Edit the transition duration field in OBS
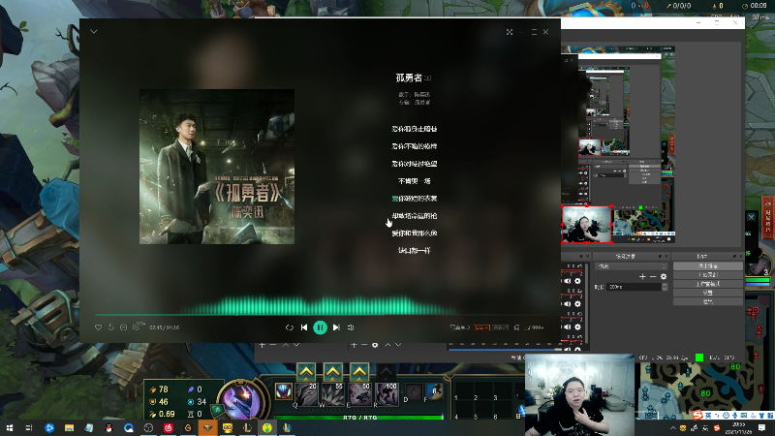 pos(635,287)
